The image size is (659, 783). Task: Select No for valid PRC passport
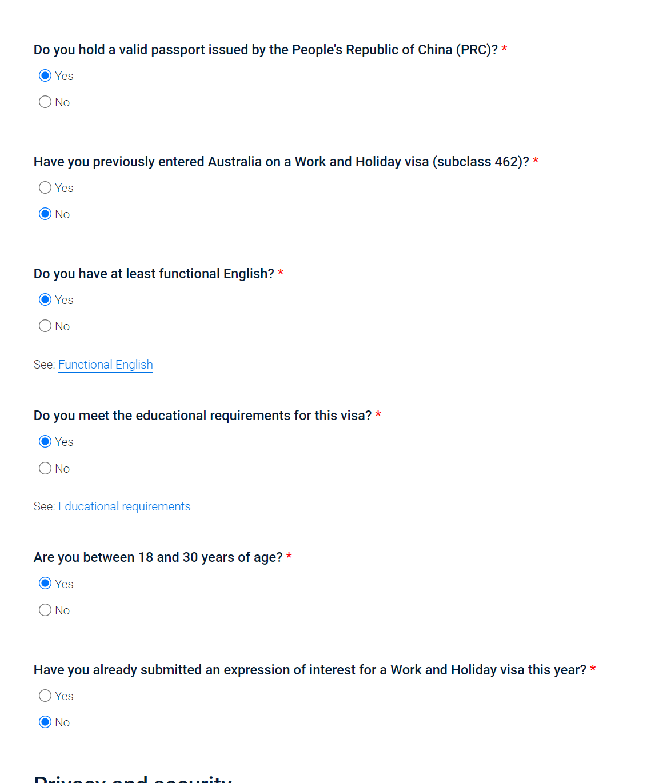[45, 102]
